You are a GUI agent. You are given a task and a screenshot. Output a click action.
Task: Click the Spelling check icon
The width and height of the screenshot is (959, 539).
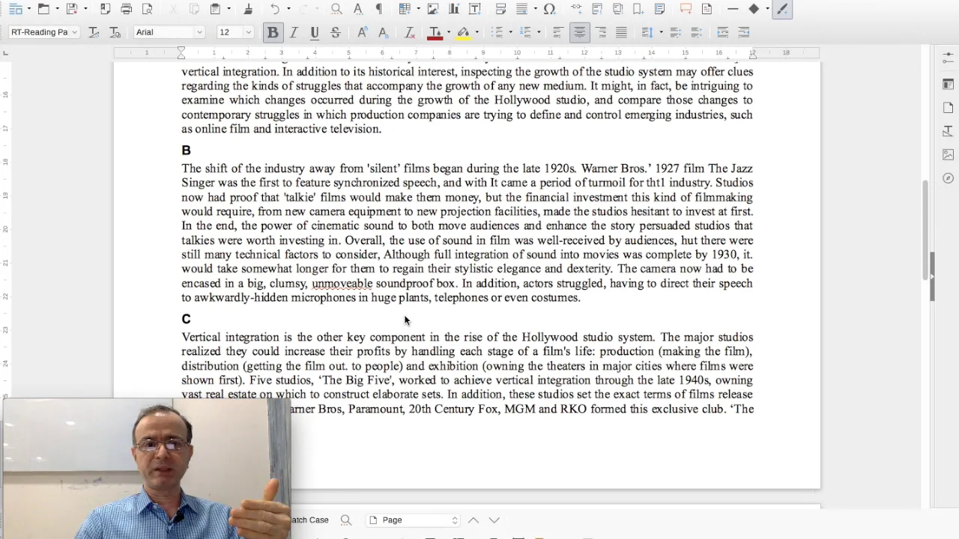tap(357, 9)
